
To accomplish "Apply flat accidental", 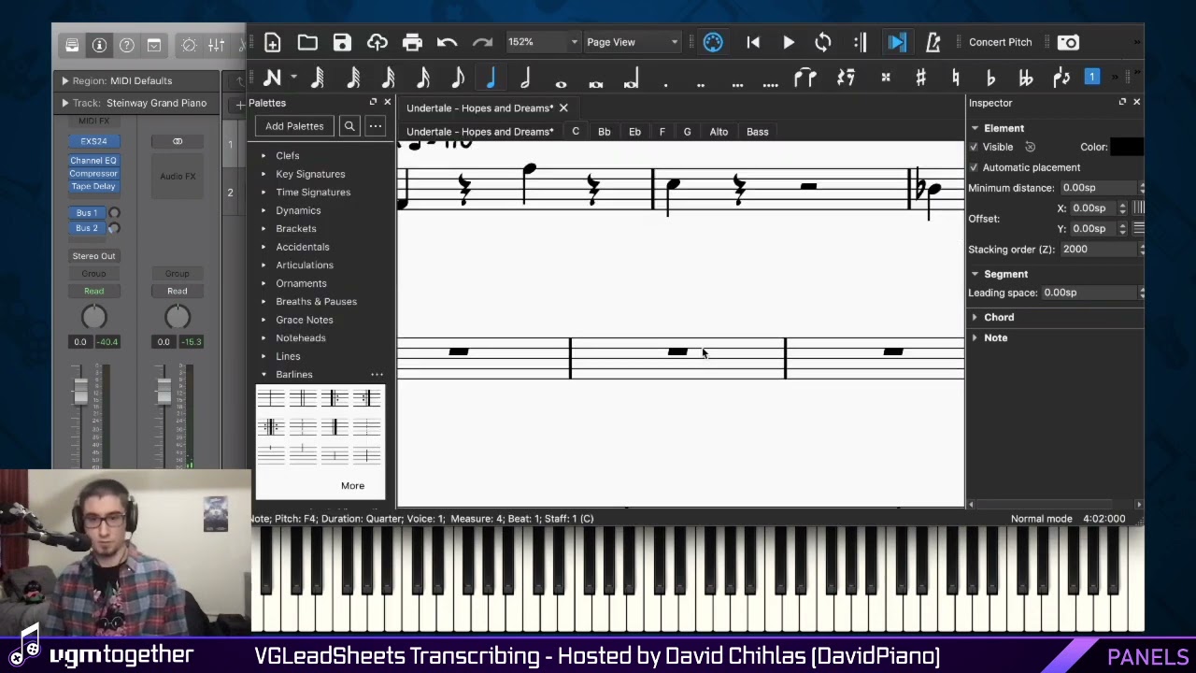I will pos(990,78).
